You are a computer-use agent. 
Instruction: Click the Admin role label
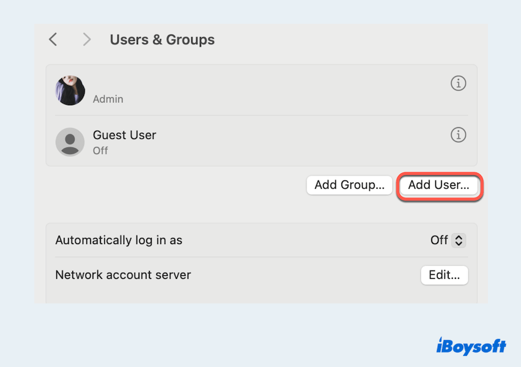(x=108, y=99)
